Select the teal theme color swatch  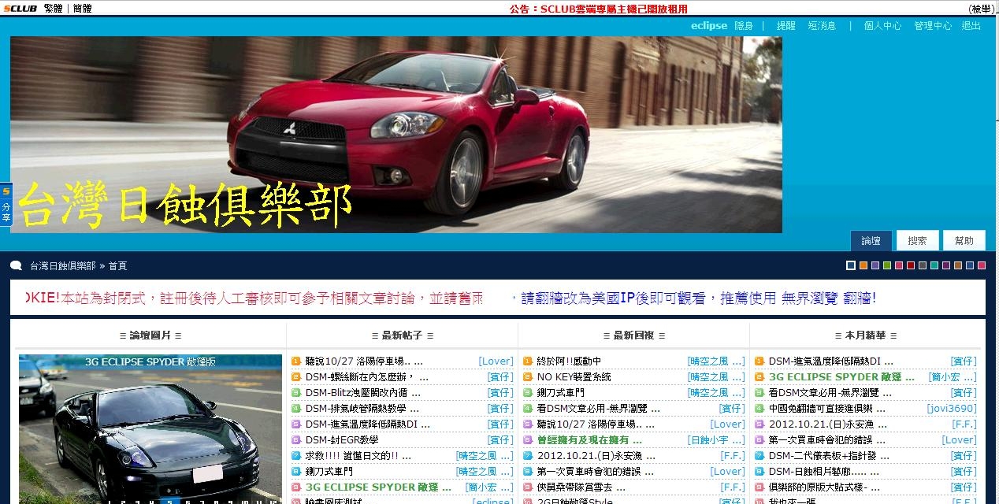tap(934, 265)
